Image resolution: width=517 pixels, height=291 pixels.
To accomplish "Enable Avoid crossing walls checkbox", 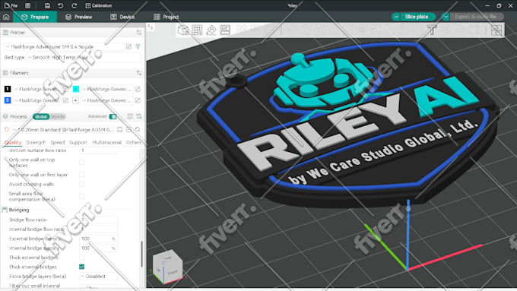I will 82,184.
